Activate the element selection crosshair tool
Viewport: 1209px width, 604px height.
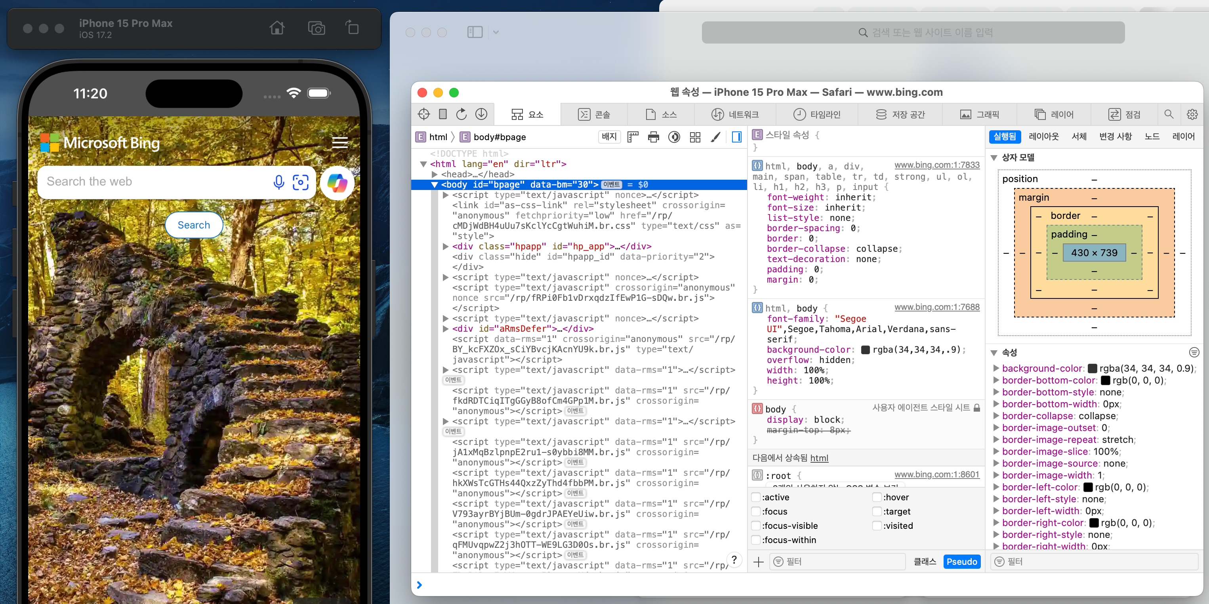tap(423, 114)
